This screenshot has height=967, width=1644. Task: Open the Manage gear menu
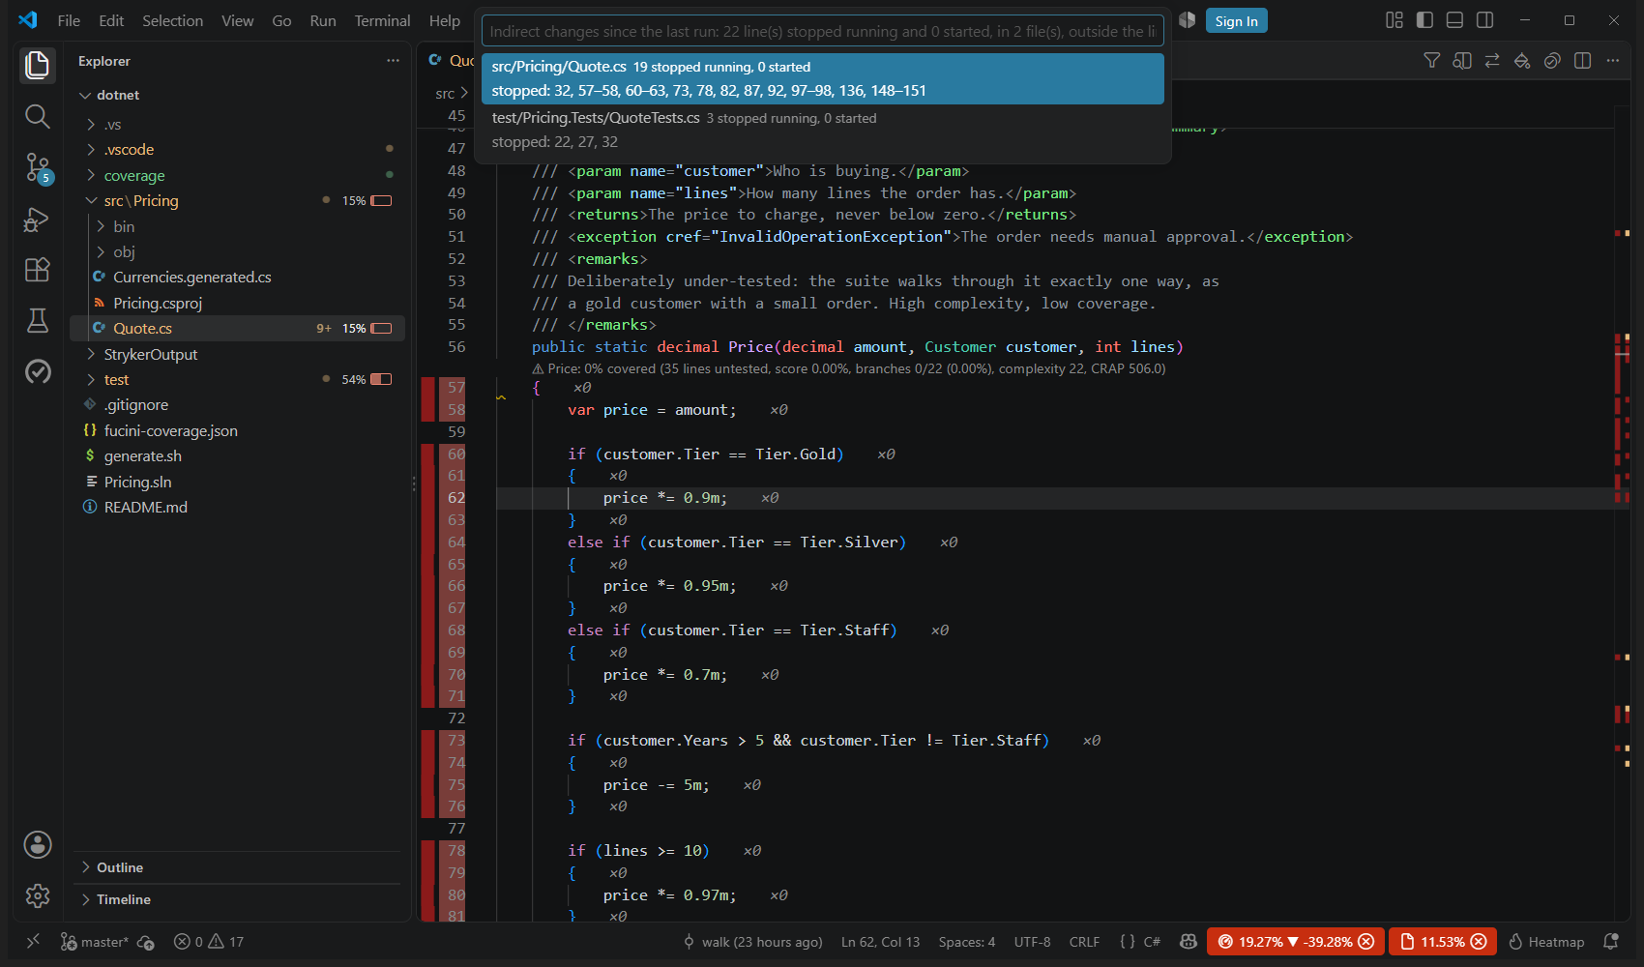click(38, 895)
